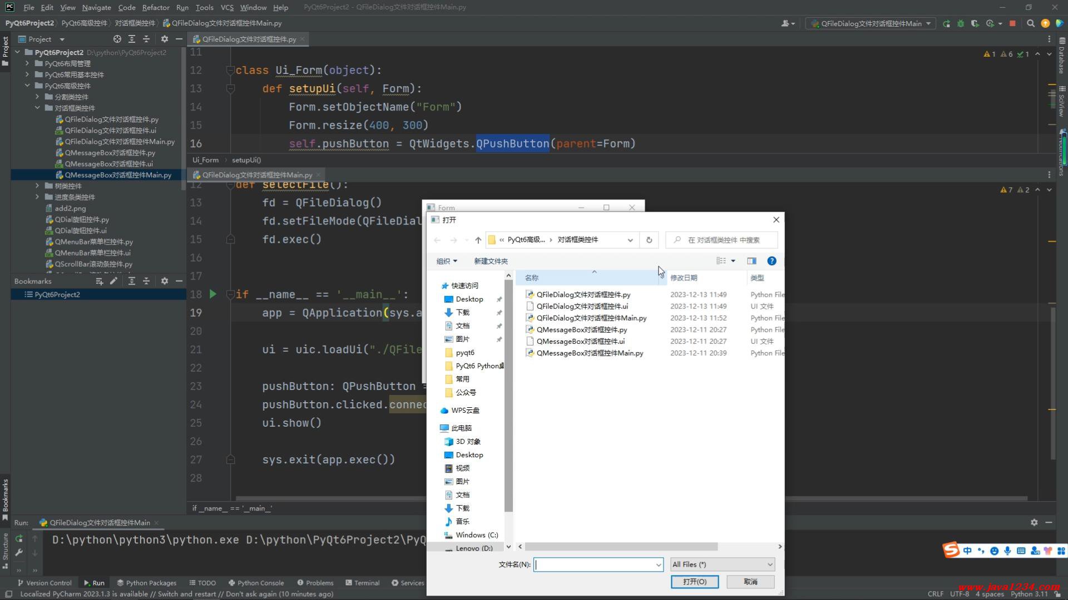Viewport: 1068px width, 600px height.
Task: Click Sogou input method S icon
Action: pyautogui.click(x=951, y=550)
